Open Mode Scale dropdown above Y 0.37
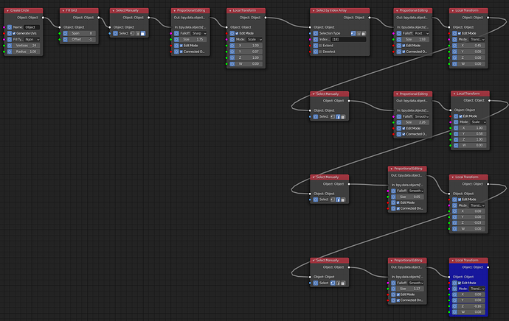 [x=254, y=40]
